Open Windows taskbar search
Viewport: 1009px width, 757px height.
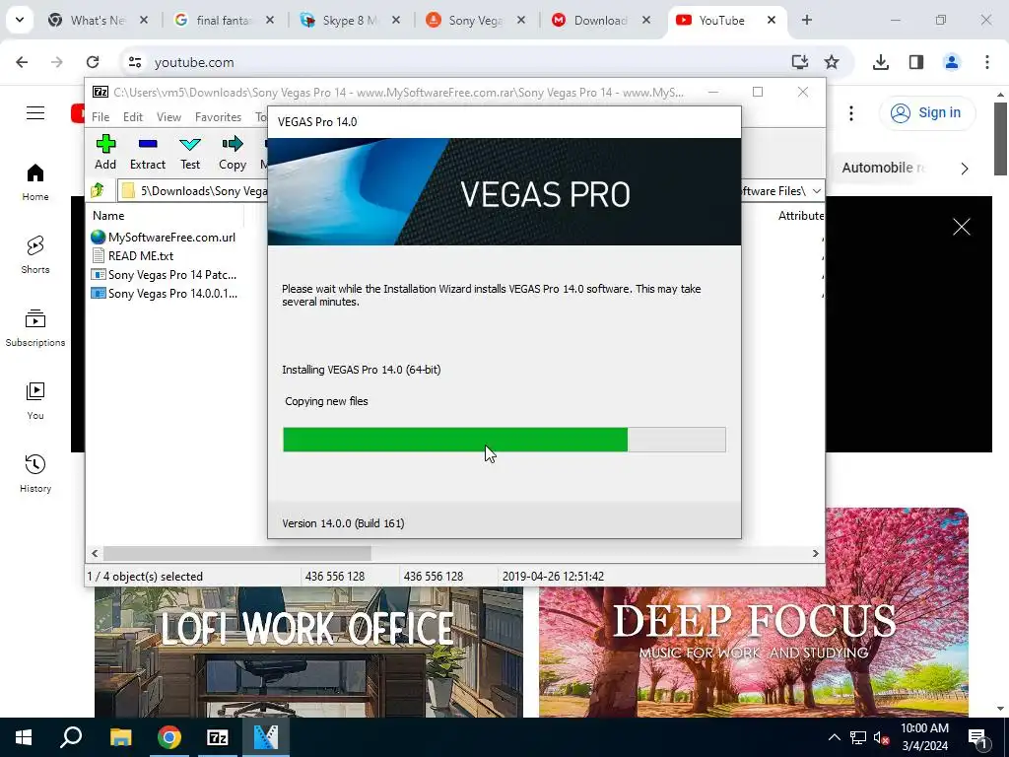pos(71,737)
